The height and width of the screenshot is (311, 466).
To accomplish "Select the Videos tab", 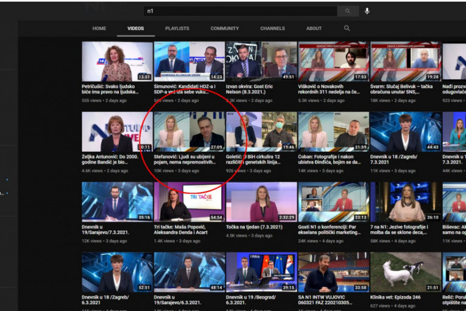I will [136, 29].
